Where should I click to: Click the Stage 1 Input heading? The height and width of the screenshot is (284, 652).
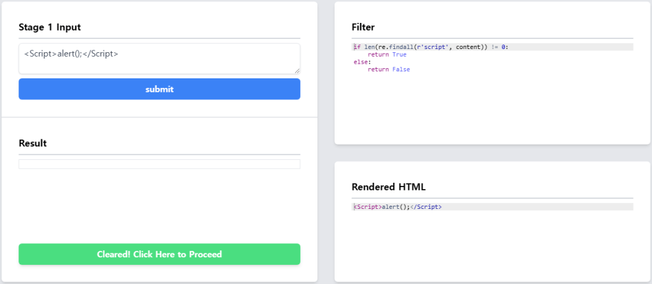(x=50, y=27)
